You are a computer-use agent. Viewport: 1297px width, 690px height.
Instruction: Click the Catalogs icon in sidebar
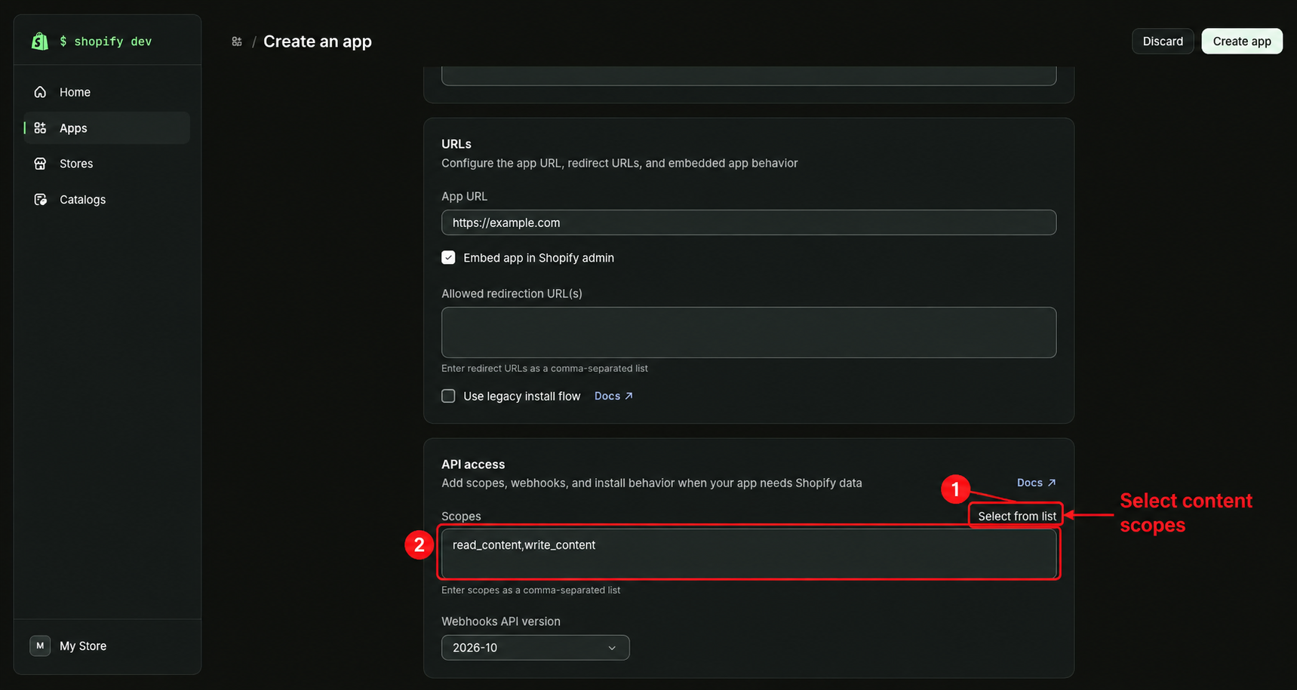[40, 199]
